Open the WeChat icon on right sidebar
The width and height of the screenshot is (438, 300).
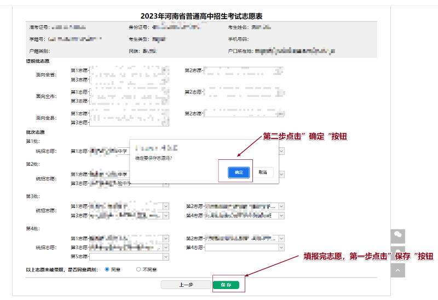pyautogui.click(x=398, y=235)
